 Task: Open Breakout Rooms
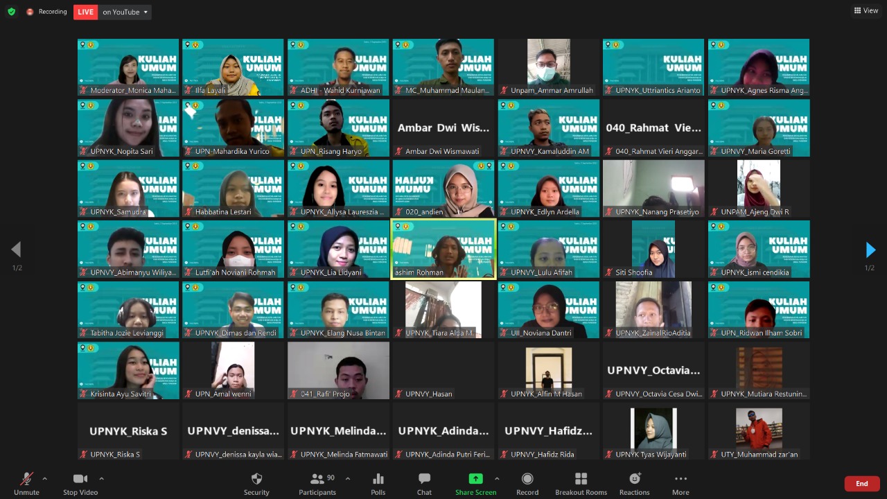click(x=581, y=484)
